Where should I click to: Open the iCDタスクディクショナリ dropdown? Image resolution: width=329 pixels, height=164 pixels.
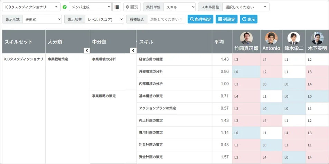tap(31, 7)
